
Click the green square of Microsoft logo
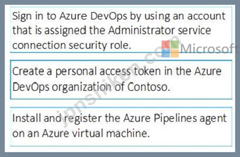click(x=175, y=44)
